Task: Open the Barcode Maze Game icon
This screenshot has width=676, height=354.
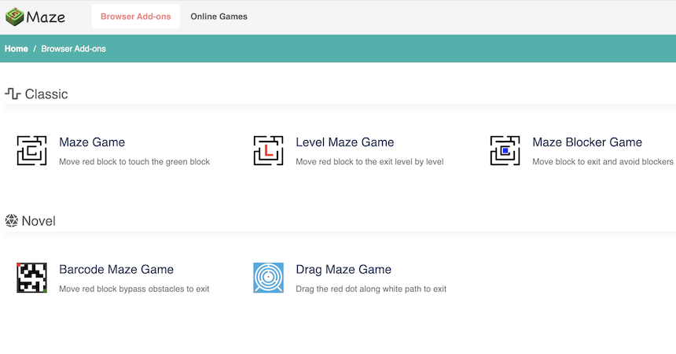Action: [32, 278]
